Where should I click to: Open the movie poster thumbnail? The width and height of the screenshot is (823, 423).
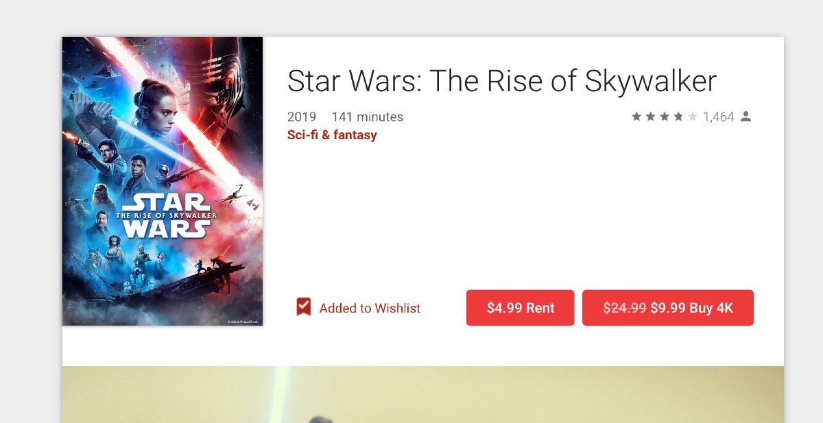coord(163,181)
